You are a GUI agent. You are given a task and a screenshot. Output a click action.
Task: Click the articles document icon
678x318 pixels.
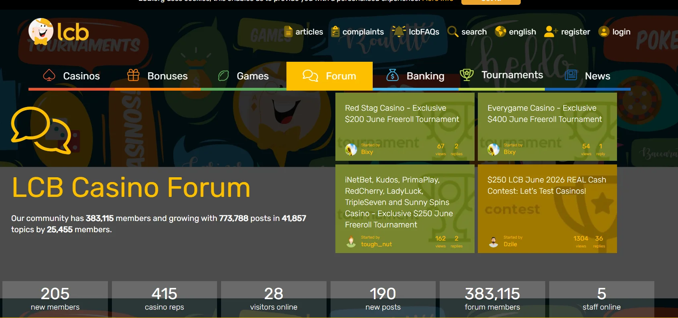coord(288,31)
